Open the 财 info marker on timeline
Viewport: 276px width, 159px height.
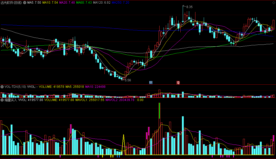[x=151, y=83]
